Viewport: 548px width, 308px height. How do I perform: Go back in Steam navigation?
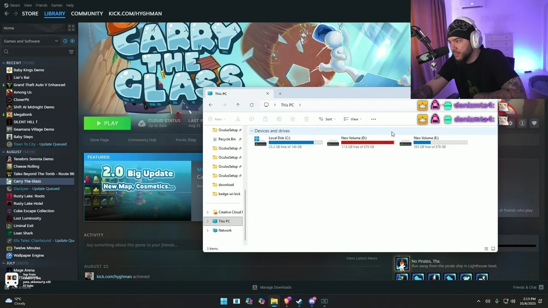pos(6,14)
